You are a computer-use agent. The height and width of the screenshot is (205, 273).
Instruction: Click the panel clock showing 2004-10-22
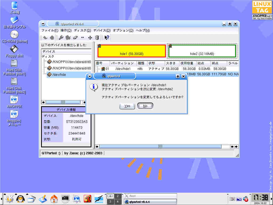[x=260, y=199]
